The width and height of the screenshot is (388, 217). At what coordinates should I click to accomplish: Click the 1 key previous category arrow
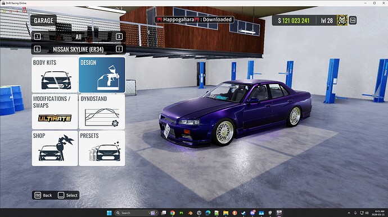tap(37, 37)
